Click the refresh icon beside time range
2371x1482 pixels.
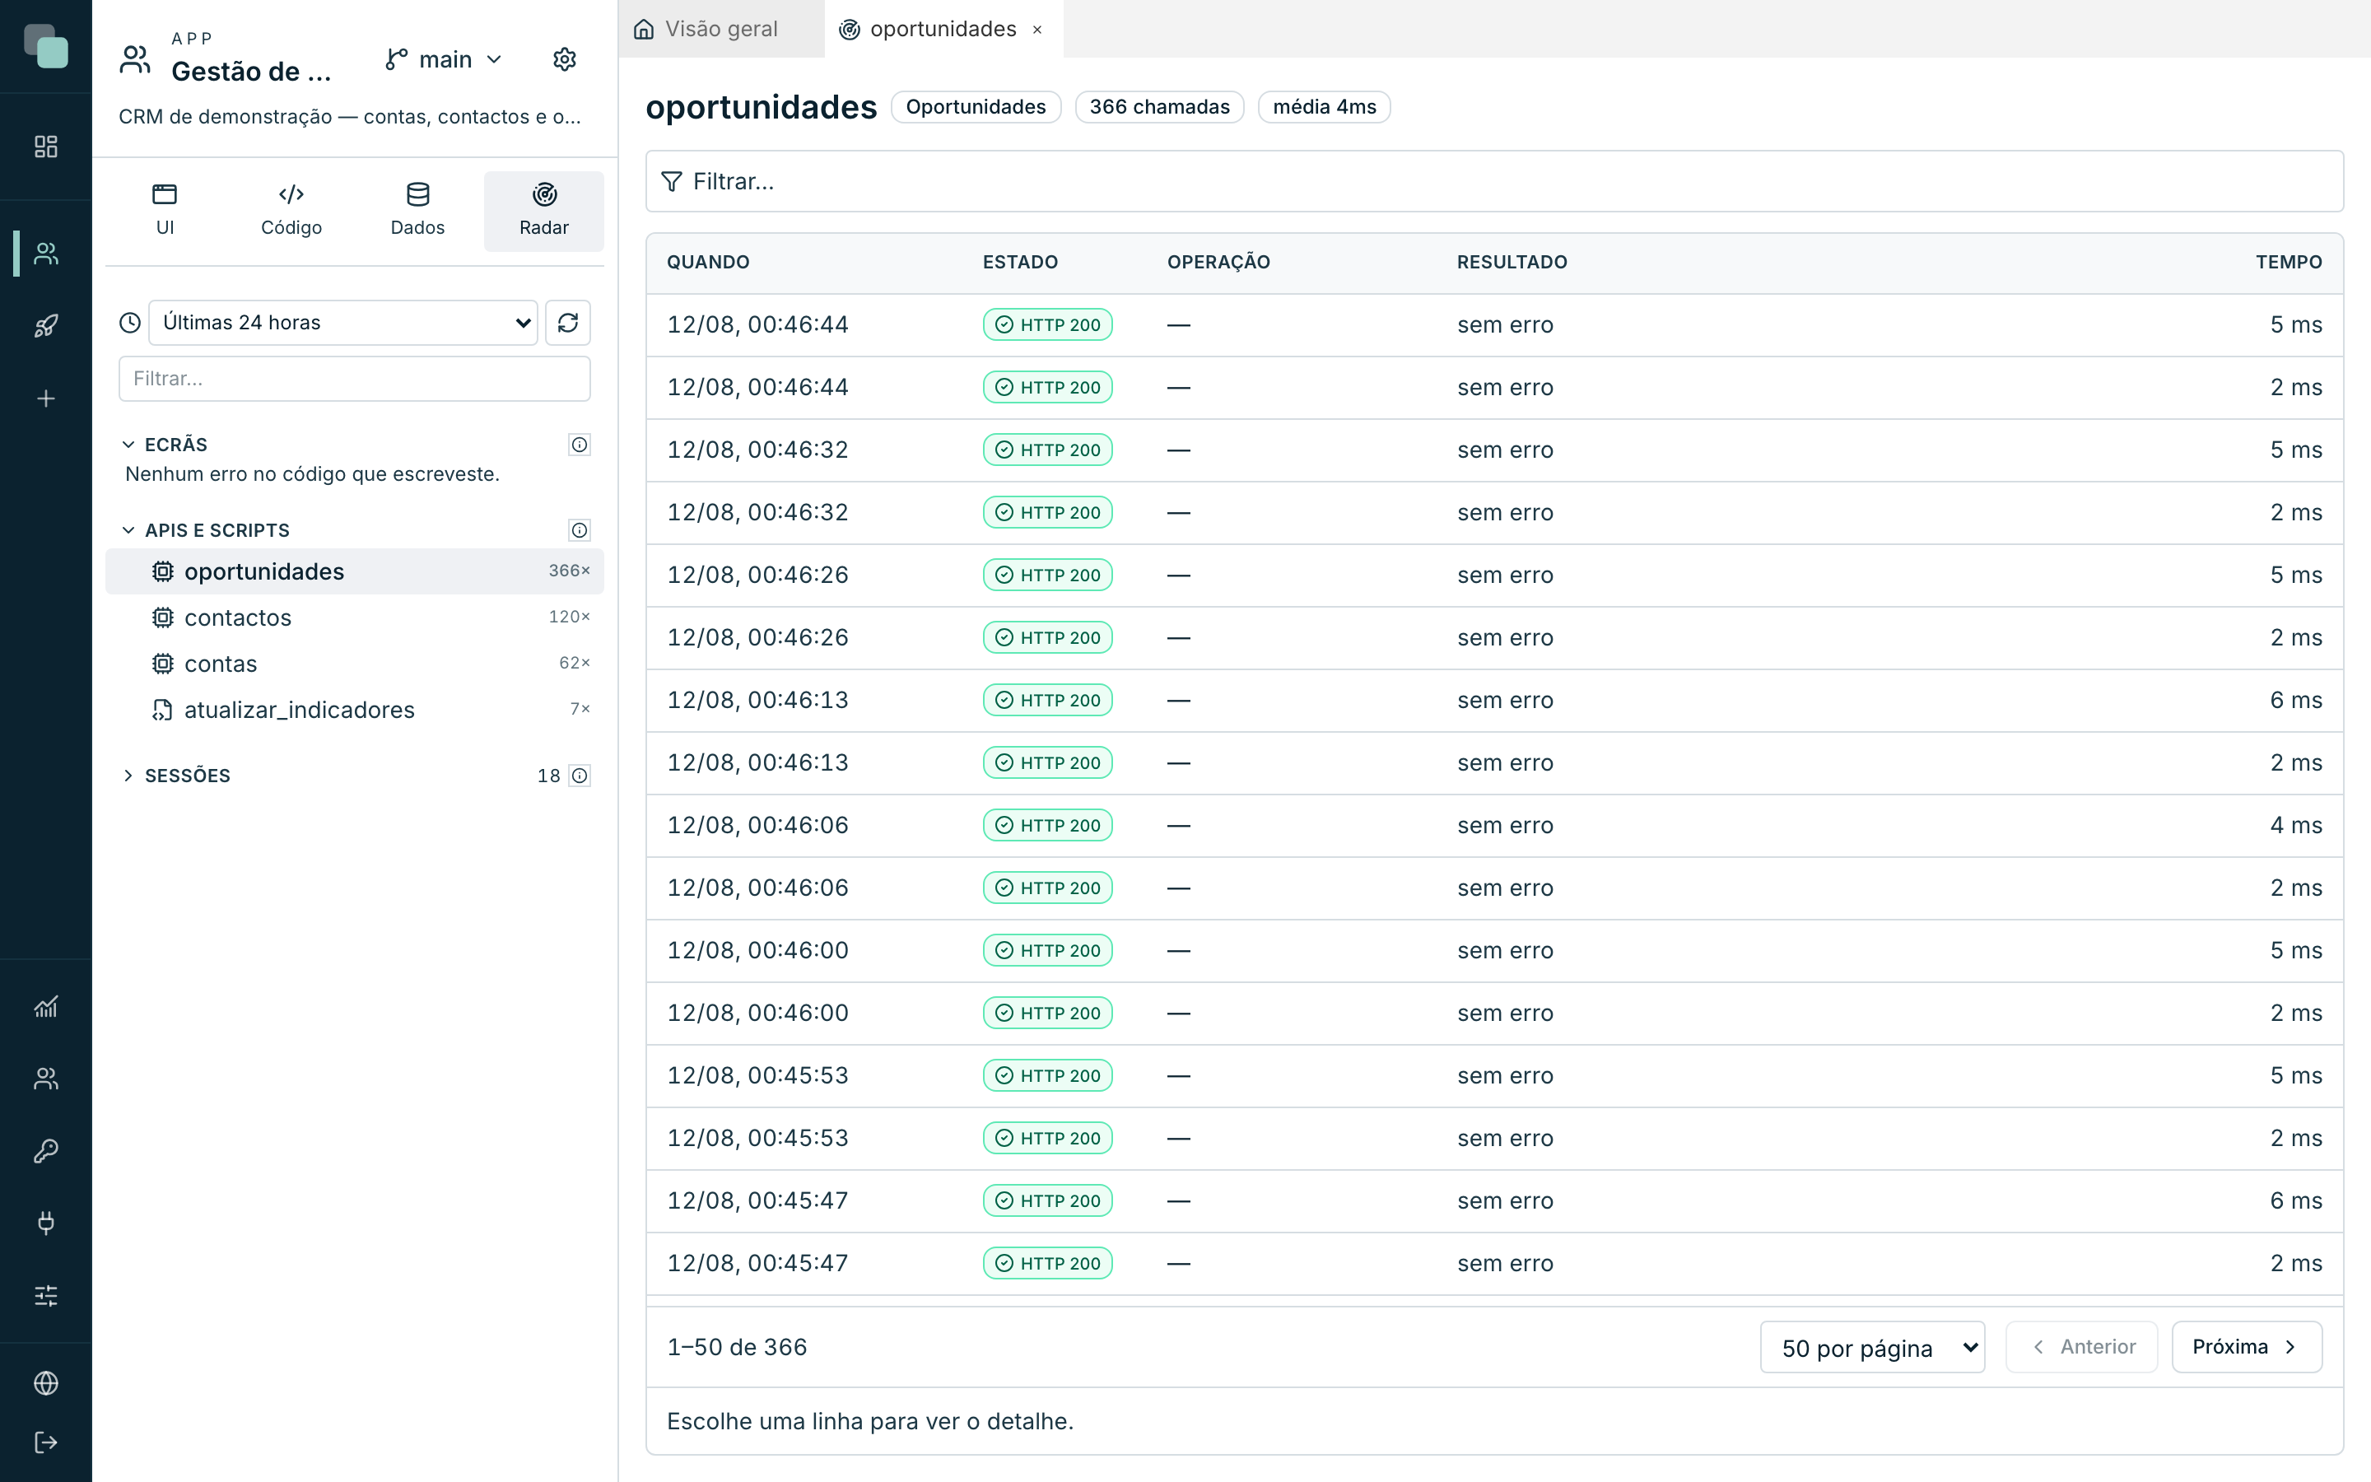(567, 323)
